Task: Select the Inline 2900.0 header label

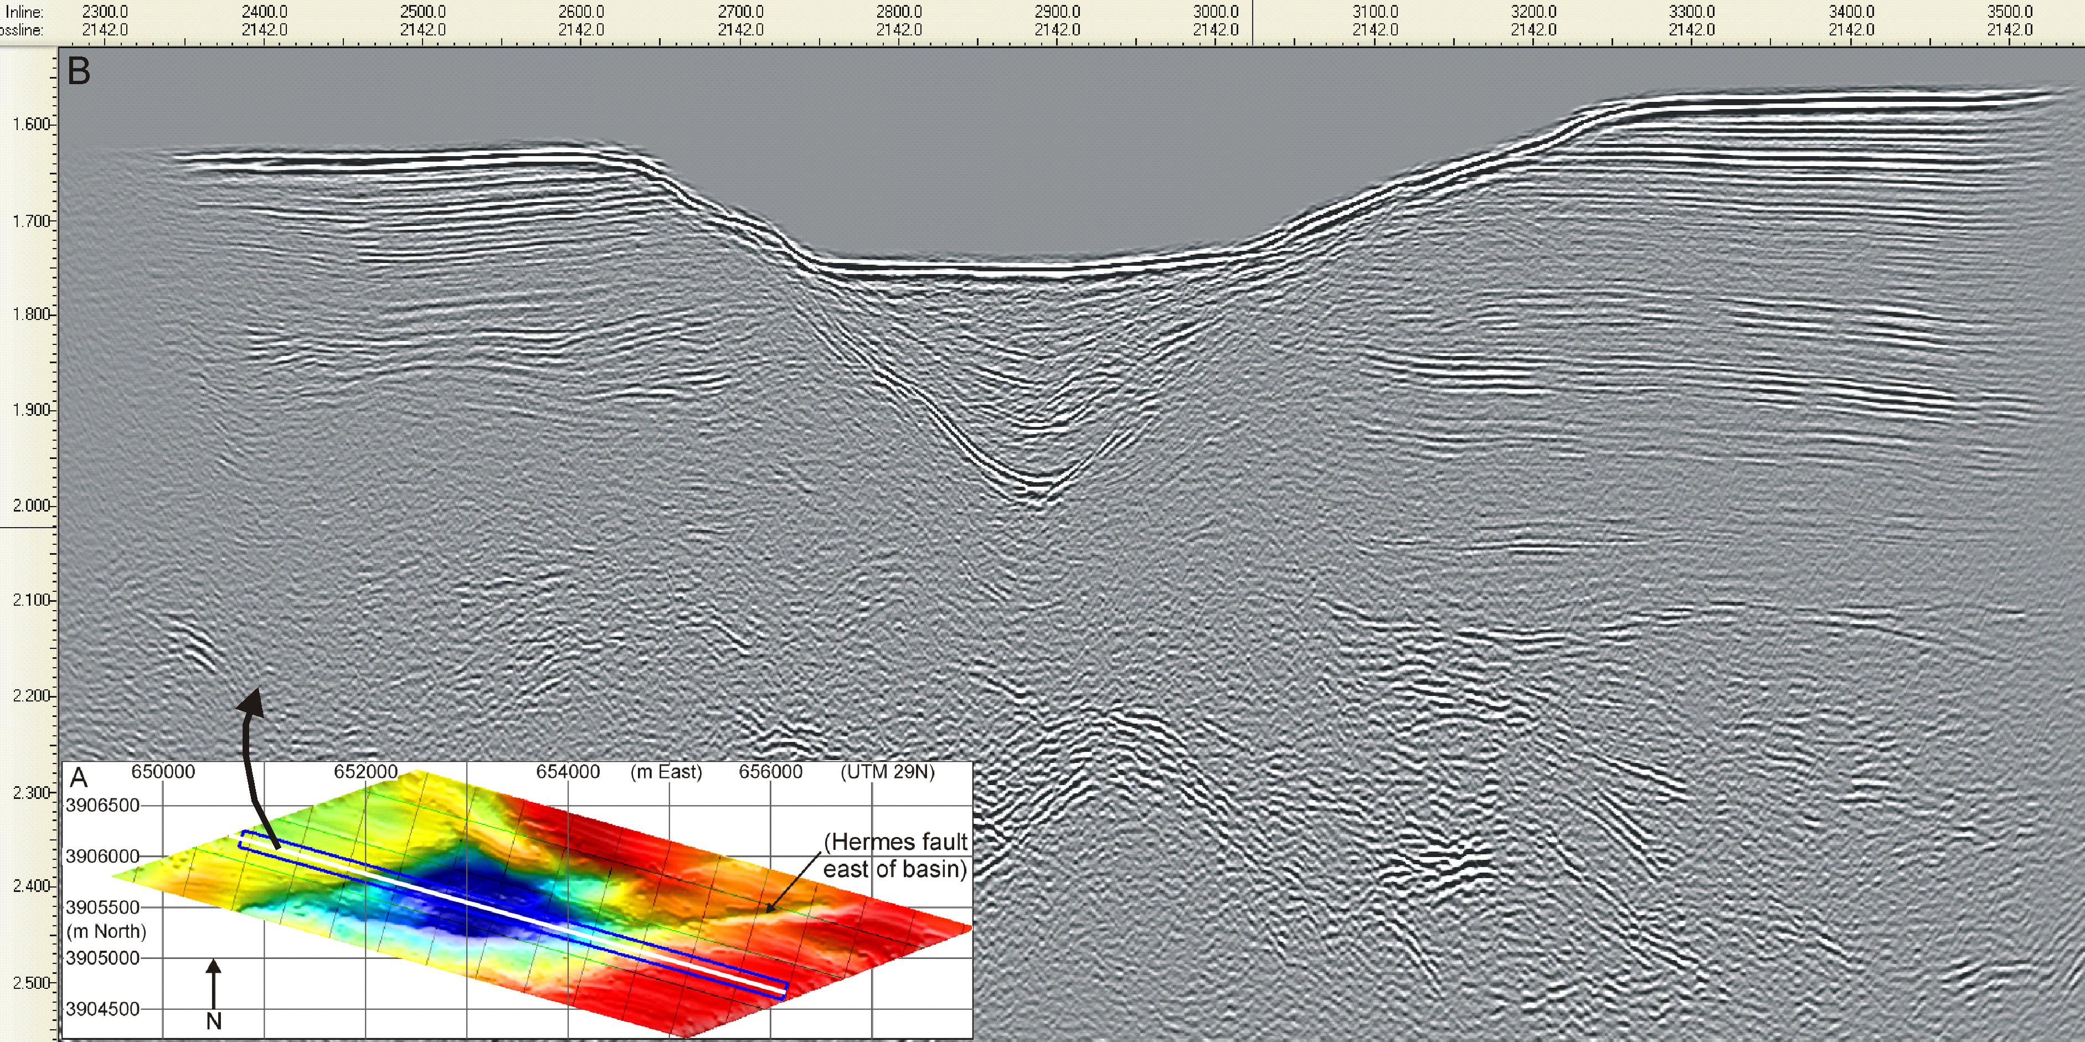Action: pos(1057,12)
